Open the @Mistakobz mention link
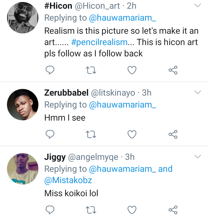Image resolution: width=209 pixels, height=218 pixels. (68, 181)
